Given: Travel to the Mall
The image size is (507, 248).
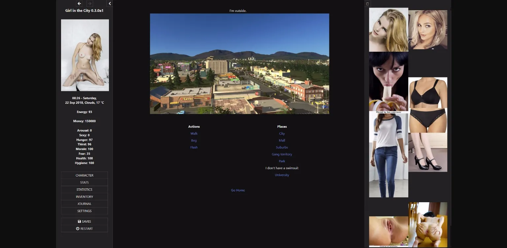Looking at the screenshot, I should 282,140.
